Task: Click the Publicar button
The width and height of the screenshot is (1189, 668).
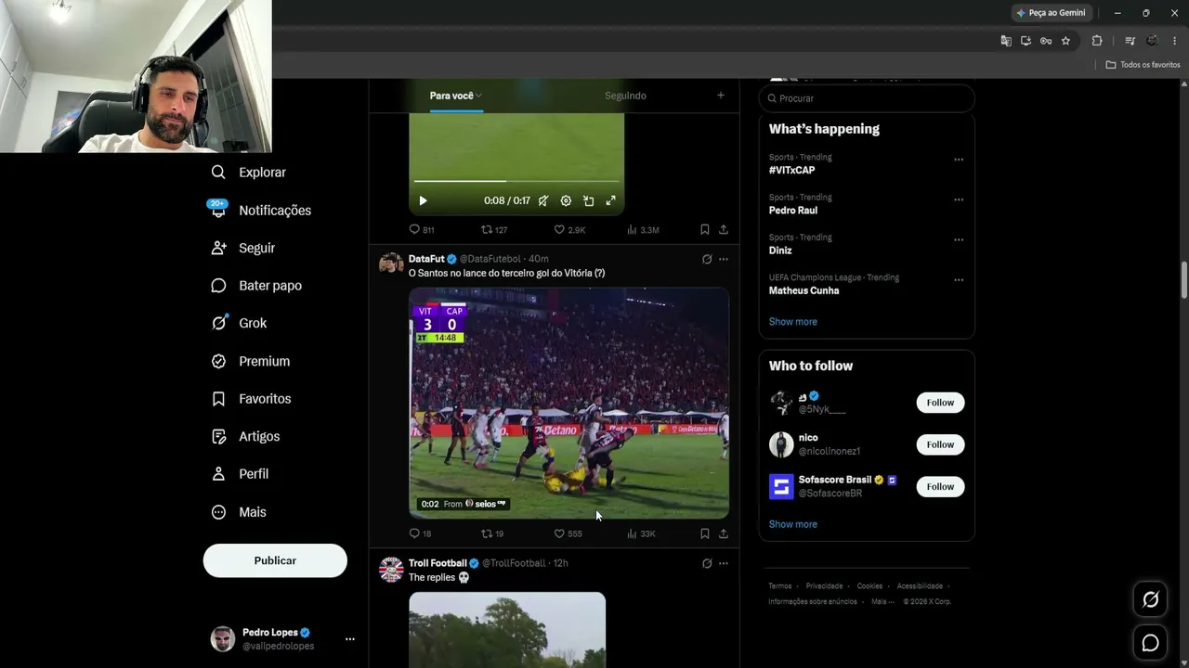Action: pos(275,560)
